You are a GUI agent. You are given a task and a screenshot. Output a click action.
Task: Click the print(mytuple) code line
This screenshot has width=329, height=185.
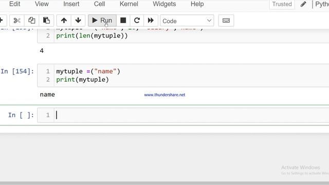(x=82, y=80)
